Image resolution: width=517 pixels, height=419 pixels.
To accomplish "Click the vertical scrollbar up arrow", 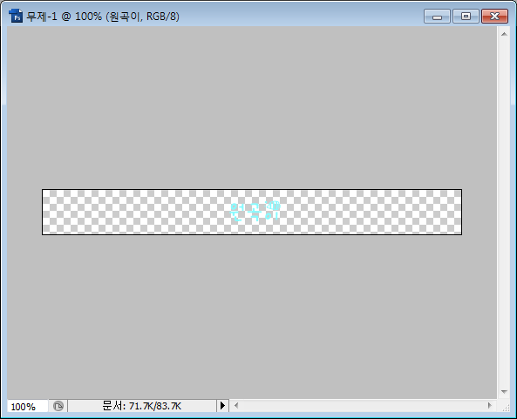I will (x=504, y=34).
